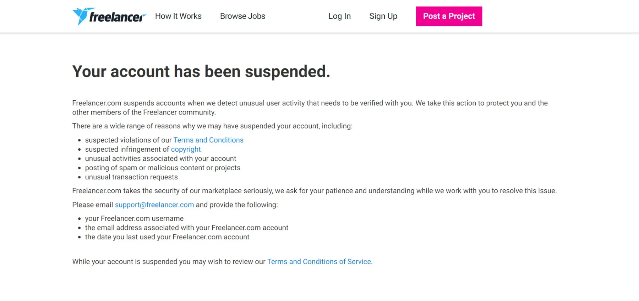Click the "Your account has been suspended." heading

pyautogui.click(x=201, y=72)
